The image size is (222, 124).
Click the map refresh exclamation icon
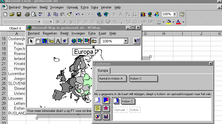pyautogui.click(x=87, y=41)
